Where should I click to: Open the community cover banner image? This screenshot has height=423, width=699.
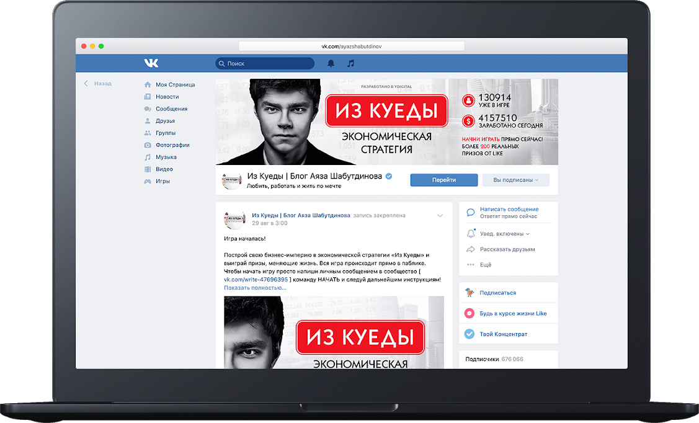pyautogui.click(x=386, y=122)
